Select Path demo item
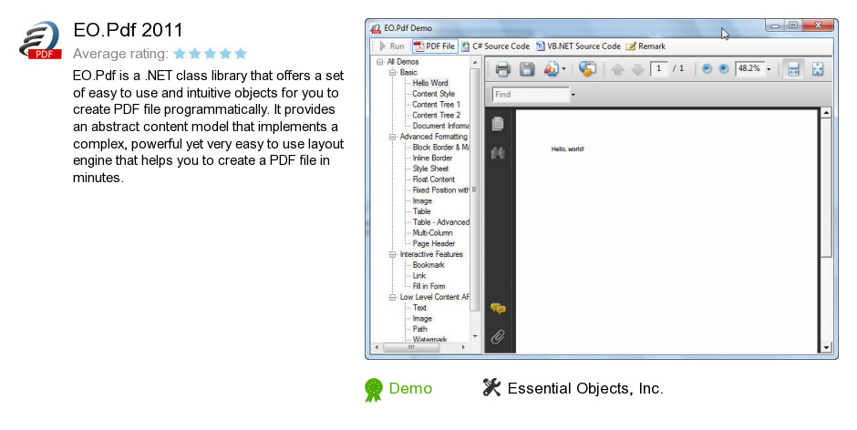 419,329
